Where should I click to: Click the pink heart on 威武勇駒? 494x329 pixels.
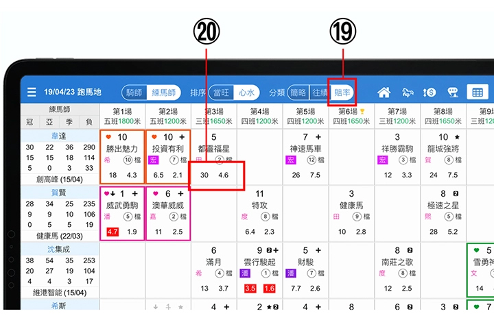tap(106, 193)
